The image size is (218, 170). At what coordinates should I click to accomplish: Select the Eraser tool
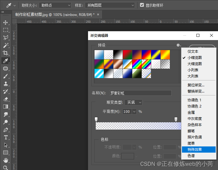6,99
